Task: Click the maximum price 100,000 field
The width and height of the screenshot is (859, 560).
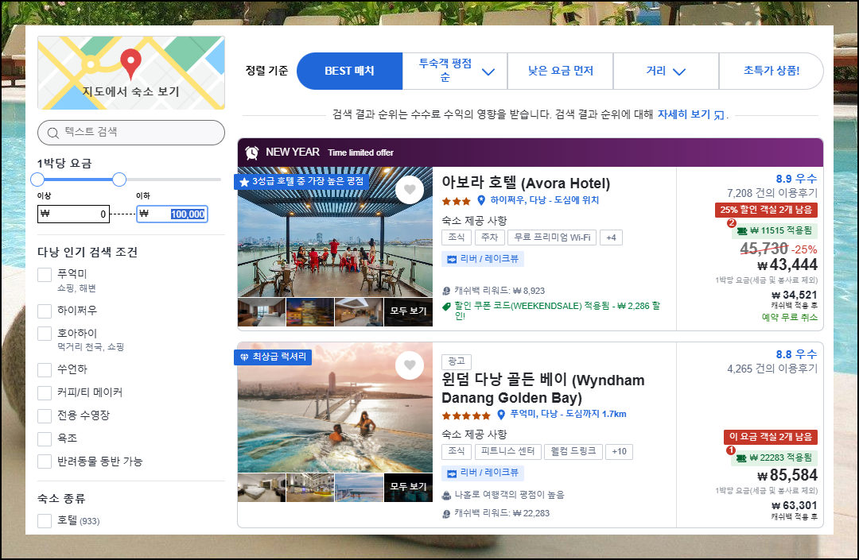Action: click(172, 214)
